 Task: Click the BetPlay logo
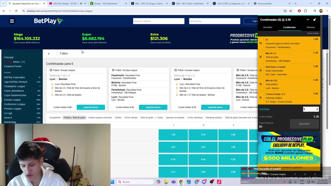(x=49, y=21)
